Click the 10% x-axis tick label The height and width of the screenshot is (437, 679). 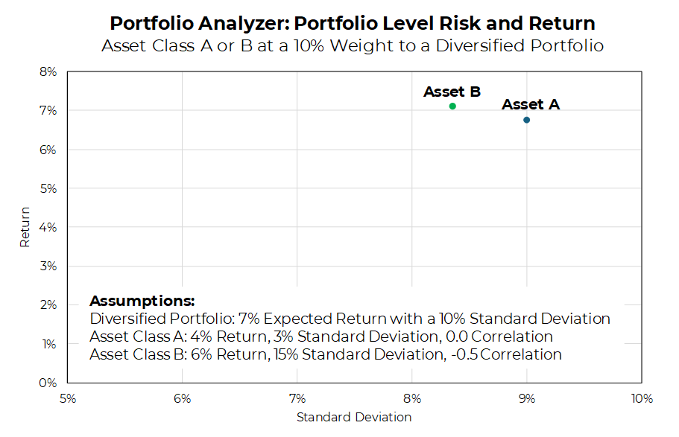tap(641, 398)
